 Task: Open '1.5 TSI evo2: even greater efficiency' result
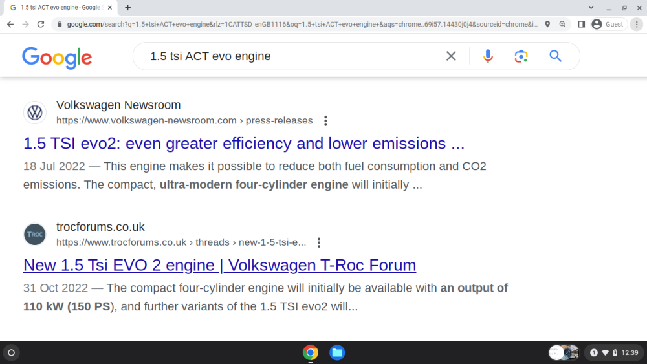[244, 144]
